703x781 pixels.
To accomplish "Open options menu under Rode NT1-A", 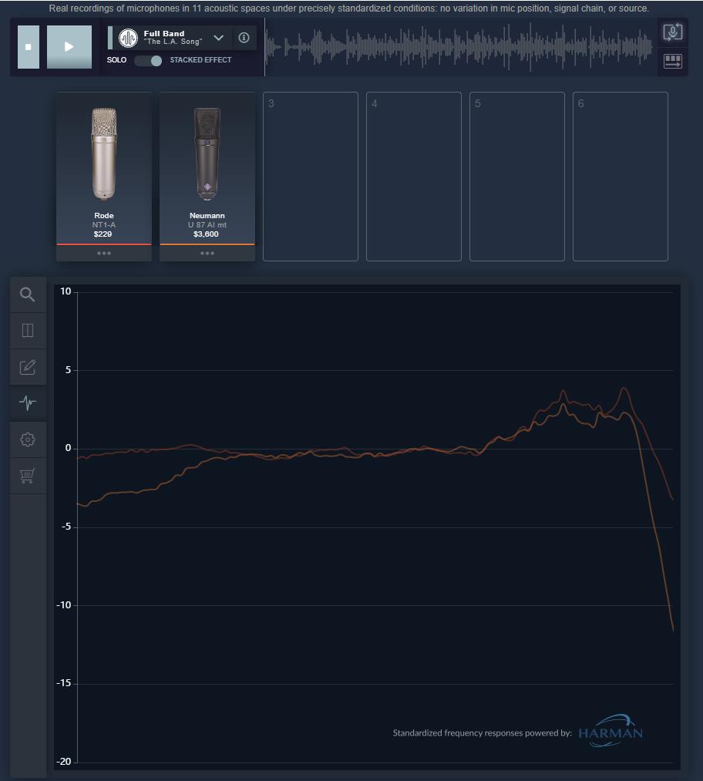I will click(104, 254).
